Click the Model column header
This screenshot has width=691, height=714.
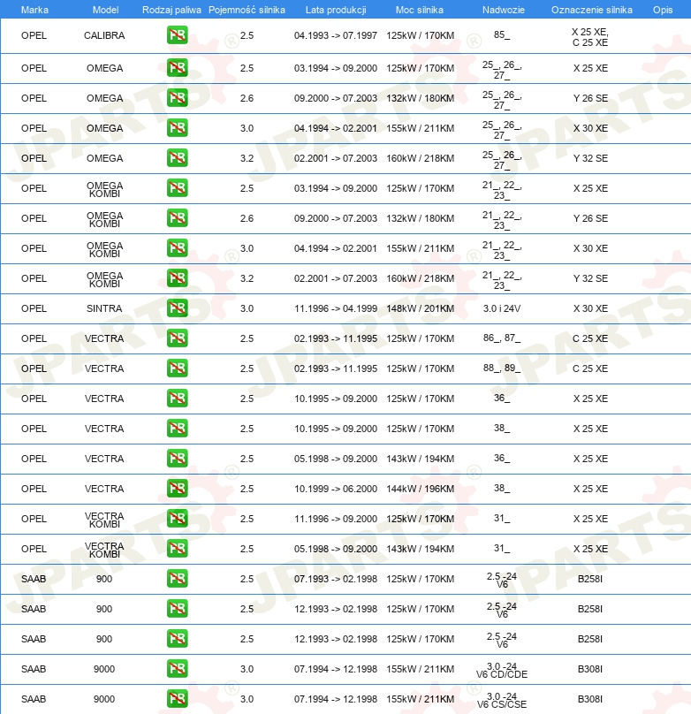(105, 10)
